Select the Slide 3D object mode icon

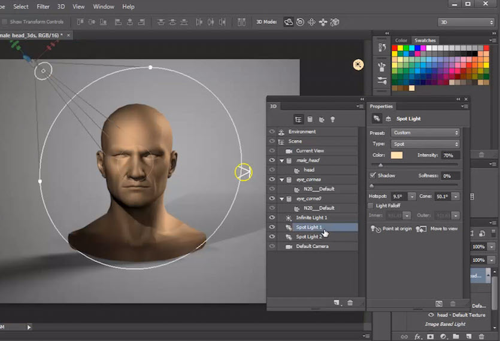[323, 22]
